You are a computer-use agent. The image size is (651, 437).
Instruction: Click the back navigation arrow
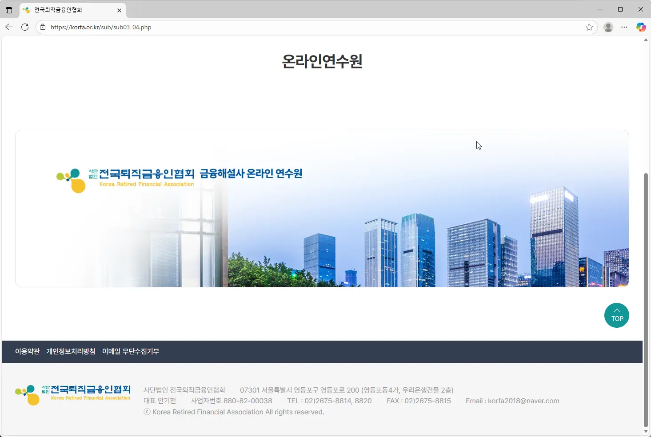(9, 27)
